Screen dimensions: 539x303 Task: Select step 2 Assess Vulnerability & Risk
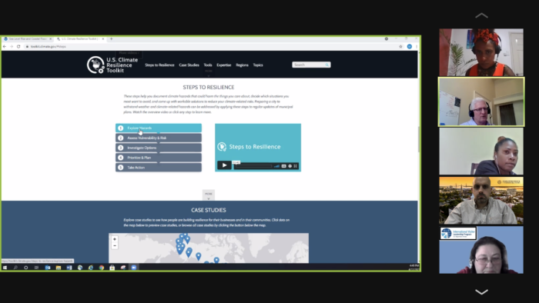[159, 138]
